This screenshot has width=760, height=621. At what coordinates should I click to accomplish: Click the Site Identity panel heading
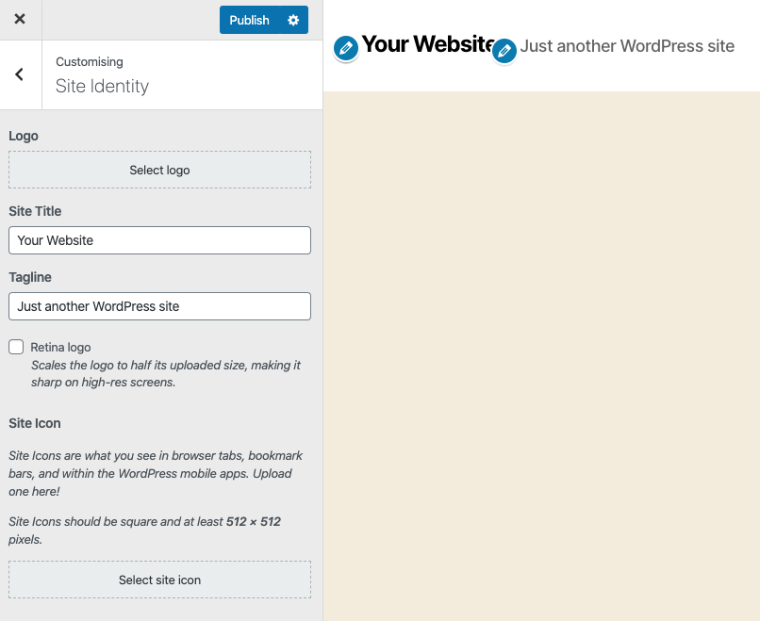point(102,86)
